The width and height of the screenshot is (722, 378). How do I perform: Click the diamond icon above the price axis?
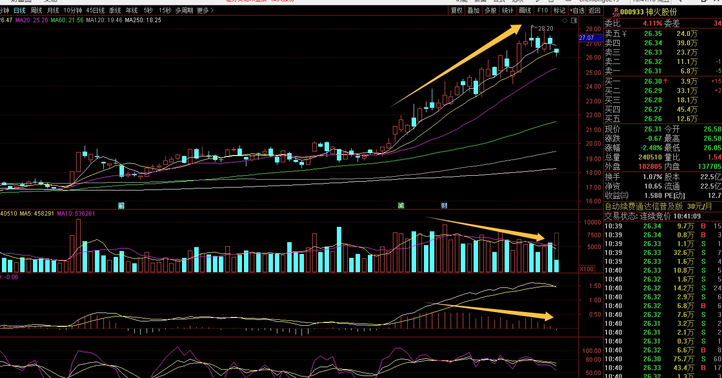pos(566,20)
